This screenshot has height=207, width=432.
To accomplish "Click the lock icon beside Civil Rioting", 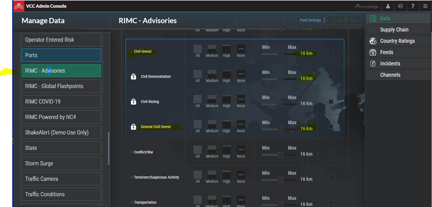I will click(133, 102).
